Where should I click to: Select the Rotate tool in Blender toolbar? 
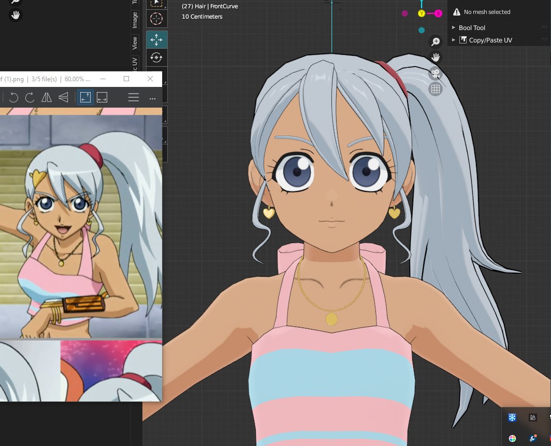click(x=156, y=57)
